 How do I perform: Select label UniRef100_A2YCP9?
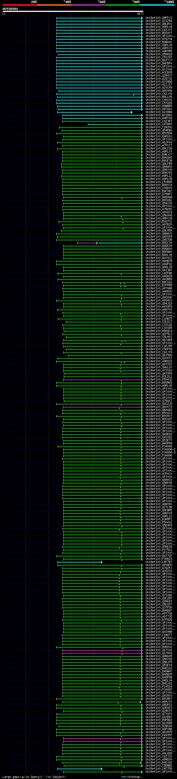pos(158,88)
